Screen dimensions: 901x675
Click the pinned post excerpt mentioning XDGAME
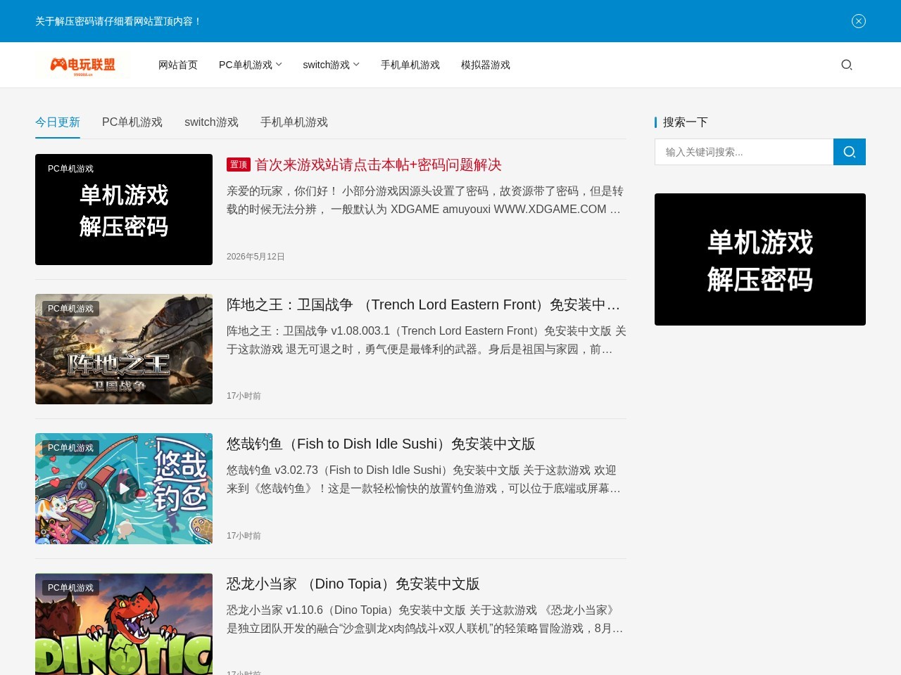[425, 200]
